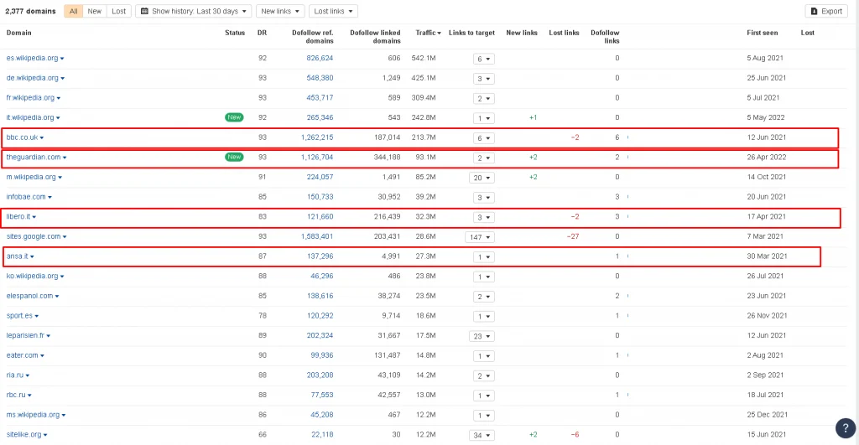This screenshot has width=859, height=445.
Task: Expand the 23 links for leparisien.fr
Action: click(482, 336)
